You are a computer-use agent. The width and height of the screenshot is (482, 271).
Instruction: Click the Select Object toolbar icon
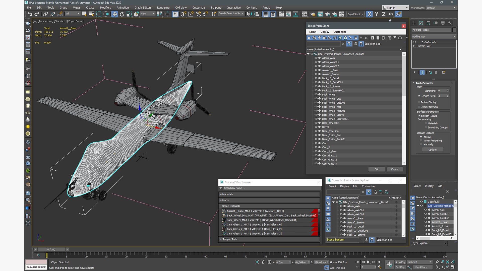(x=84, y=14)
